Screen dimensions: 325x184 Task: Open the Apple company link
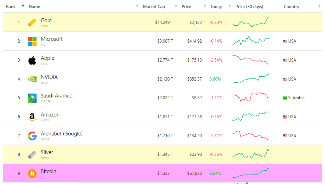(x=47, y=58)
